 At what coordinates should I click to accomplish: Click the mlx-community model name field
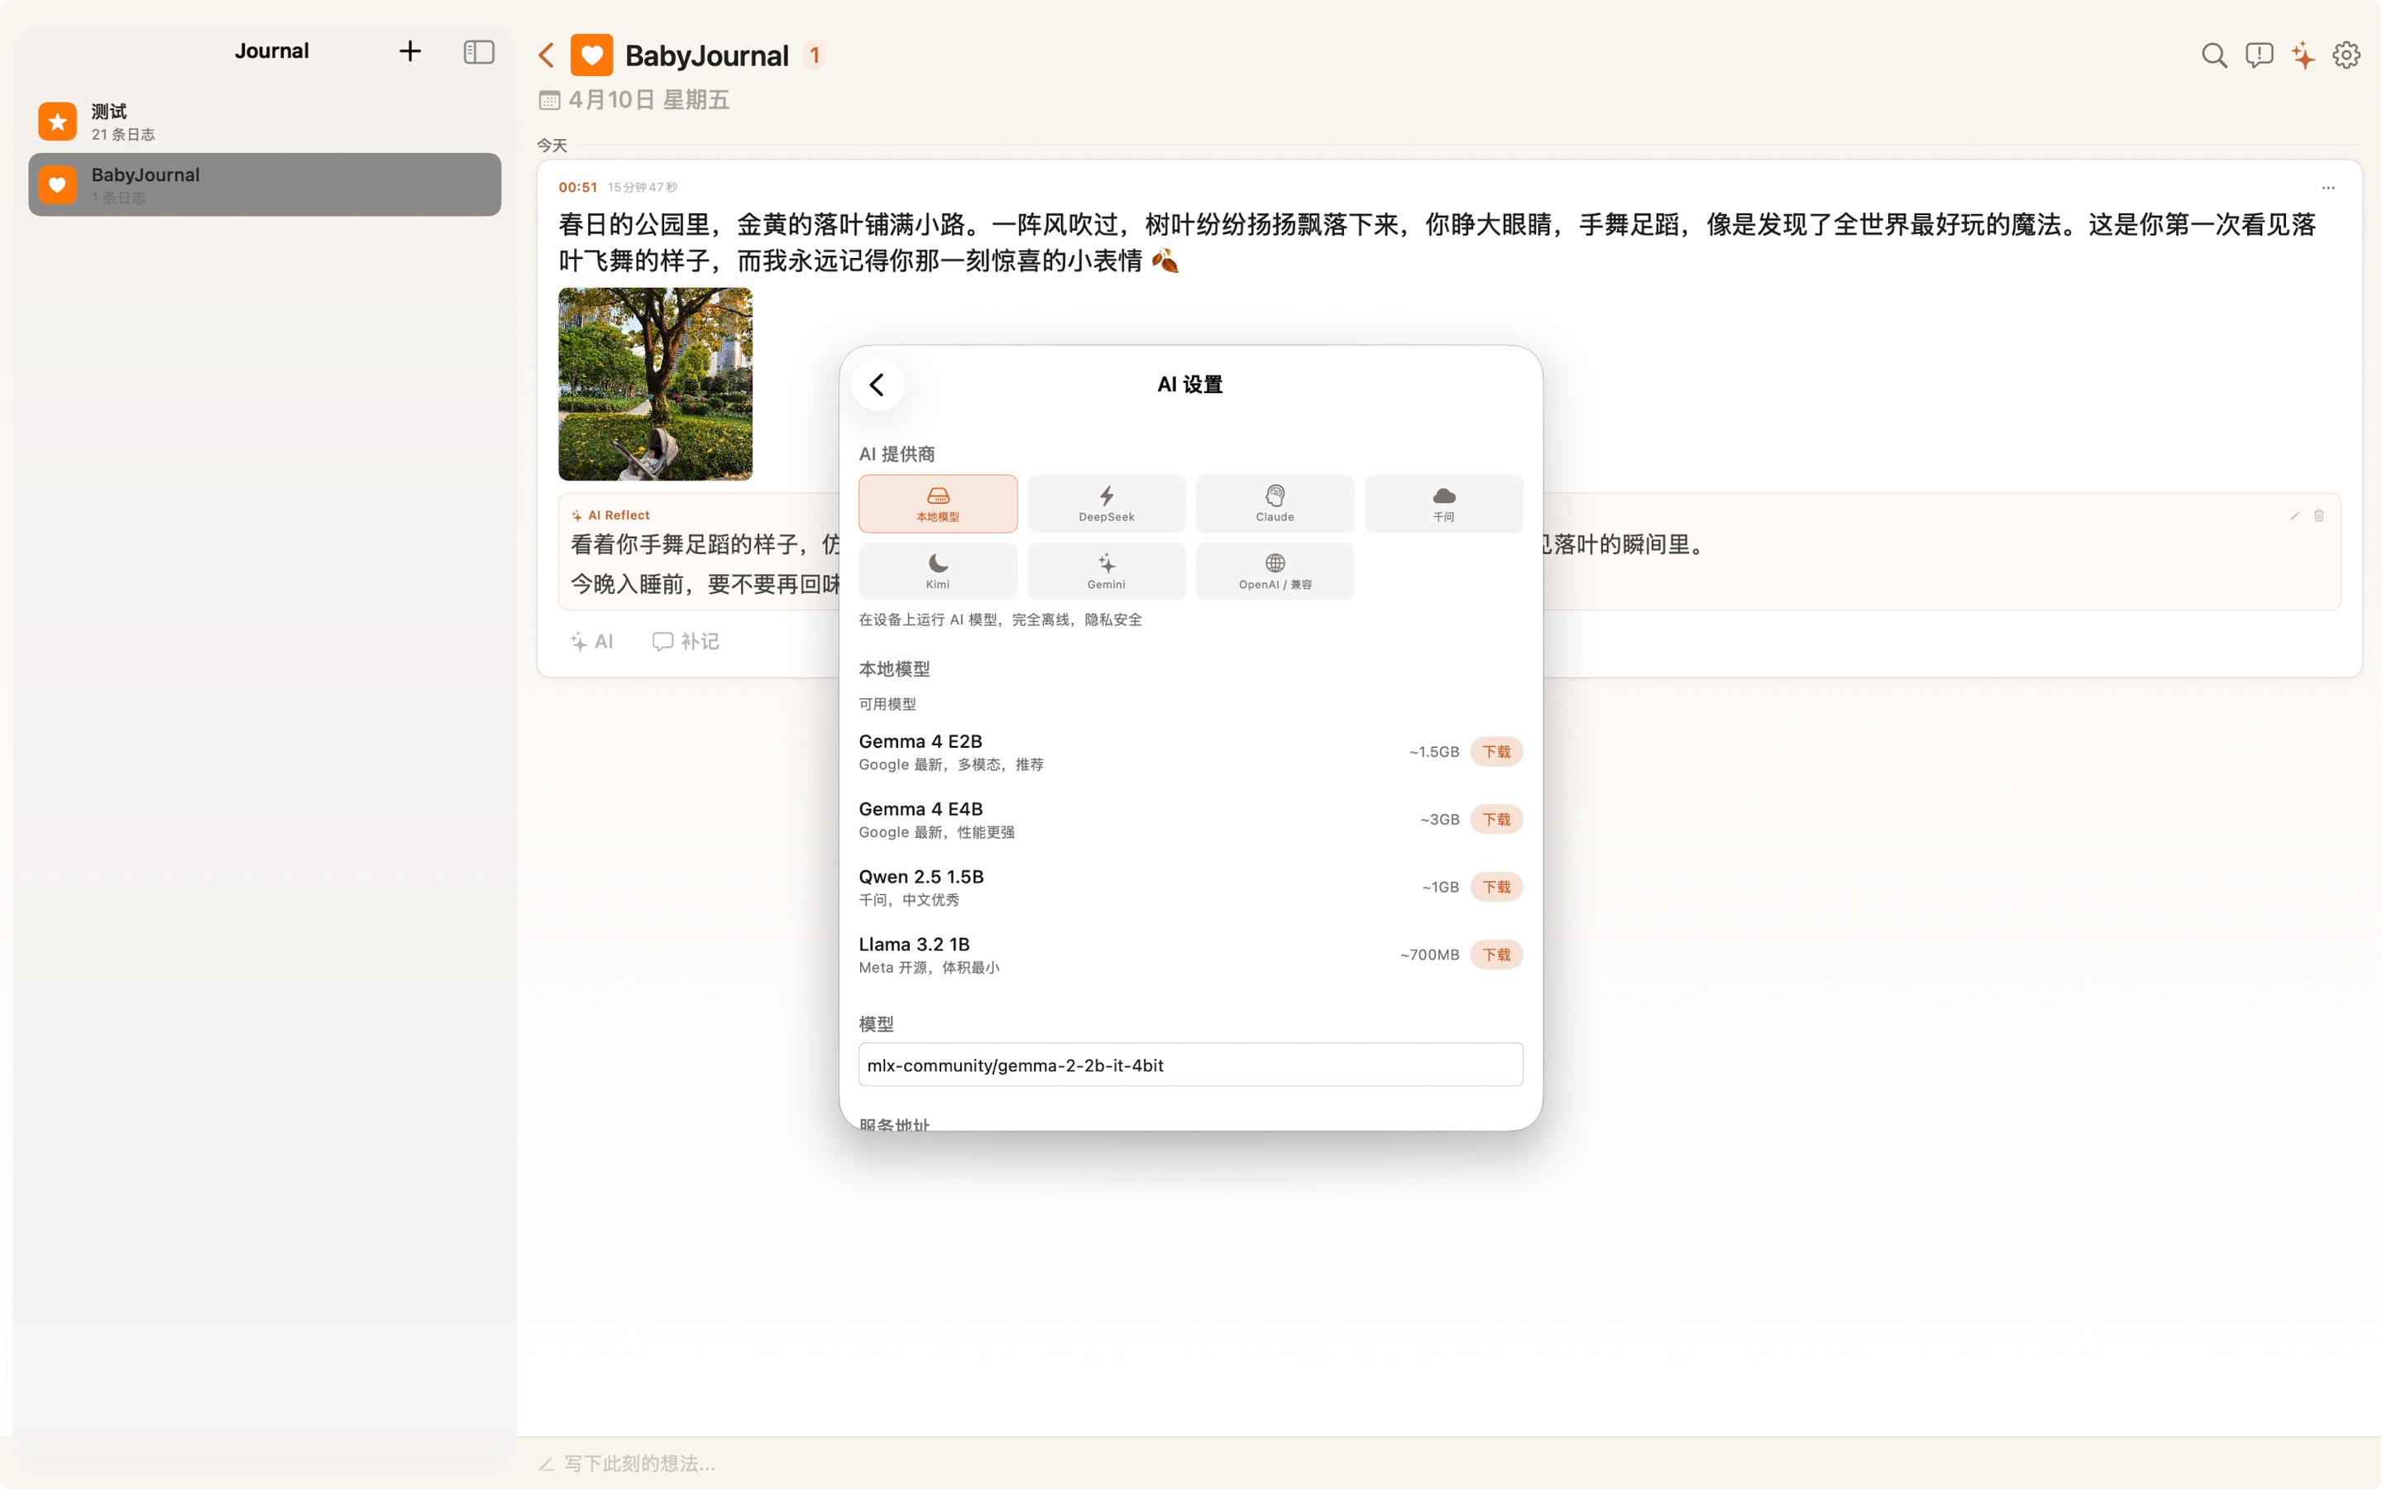1189,1065
